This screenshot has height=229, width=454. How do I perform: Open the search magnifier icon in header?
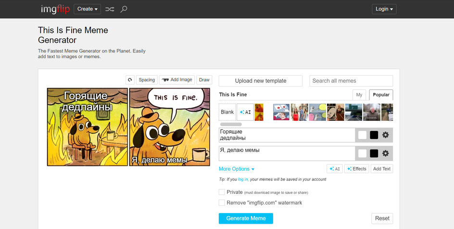tap(124, 9)
